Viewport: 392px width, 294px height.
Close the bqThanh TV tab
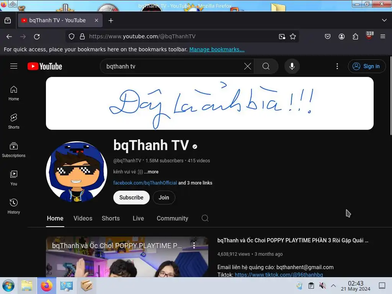[x=96, y=20]
